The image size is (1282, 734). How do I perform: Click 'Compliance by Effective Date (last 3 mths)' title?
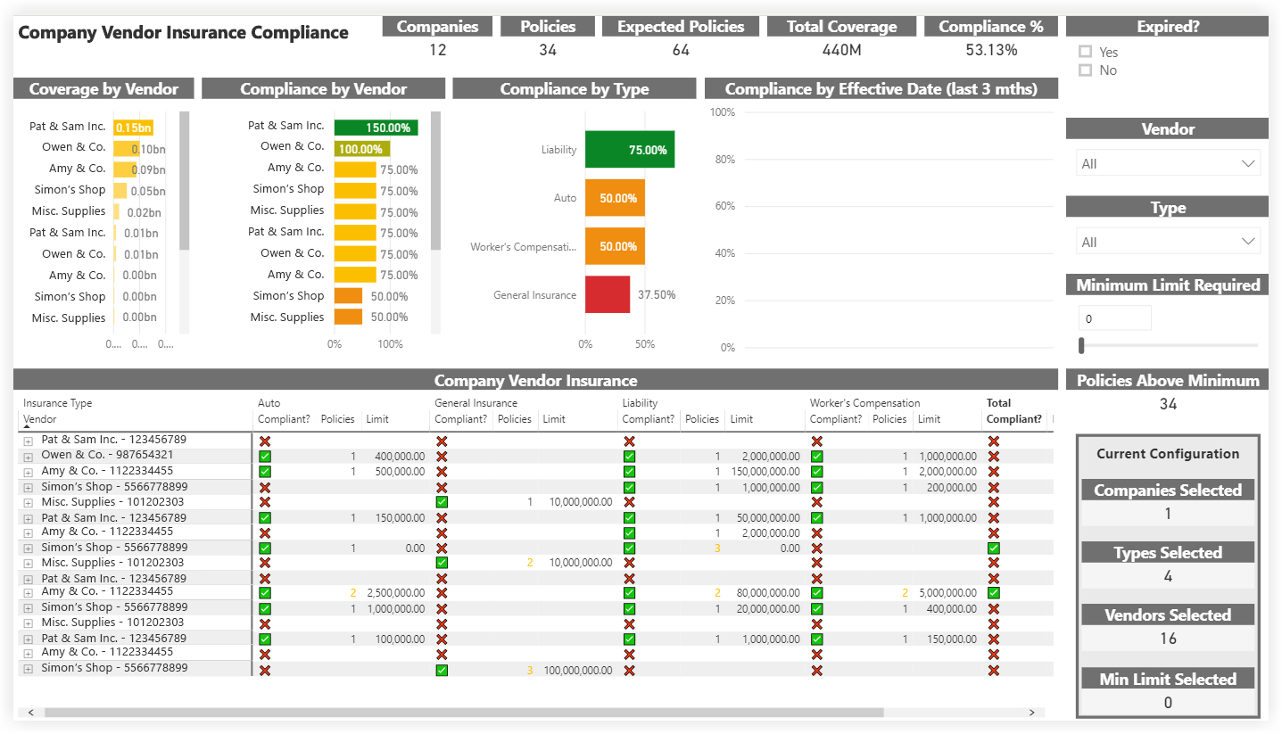click(x=881, y=89)
